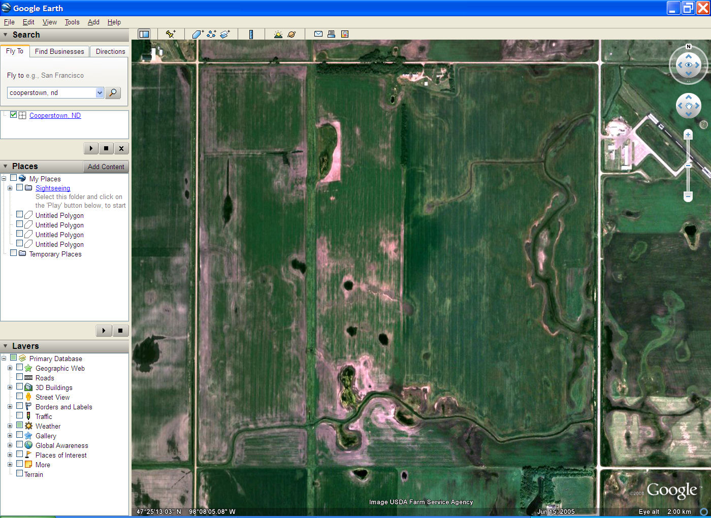Add a polygon with toolbar icon
The image size is (711, 518).
tap(198, 34)
